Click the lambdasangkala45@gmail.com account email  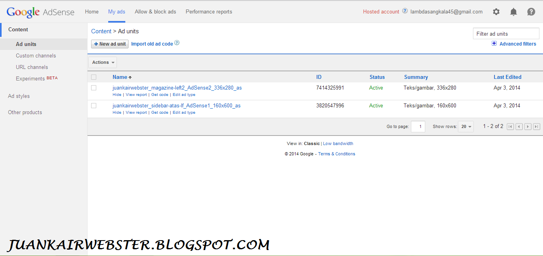click(x=446, y=11)
